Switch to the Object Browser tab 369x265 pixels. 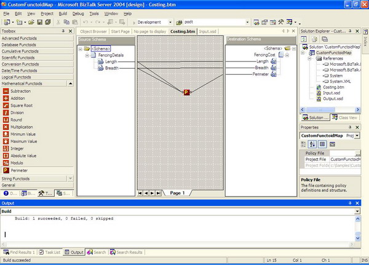[93, 31]
